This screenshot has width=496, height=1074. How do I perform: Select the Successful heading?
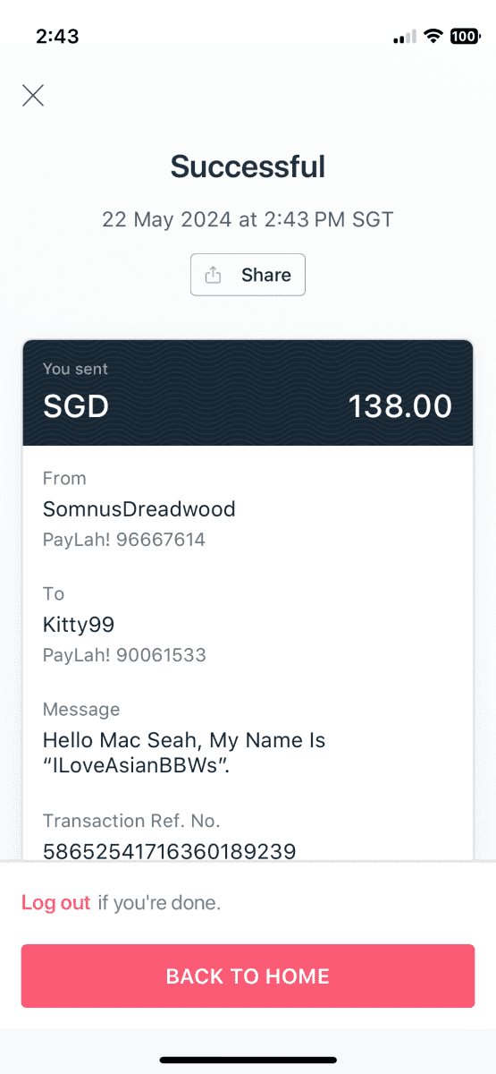coord(248,166)
